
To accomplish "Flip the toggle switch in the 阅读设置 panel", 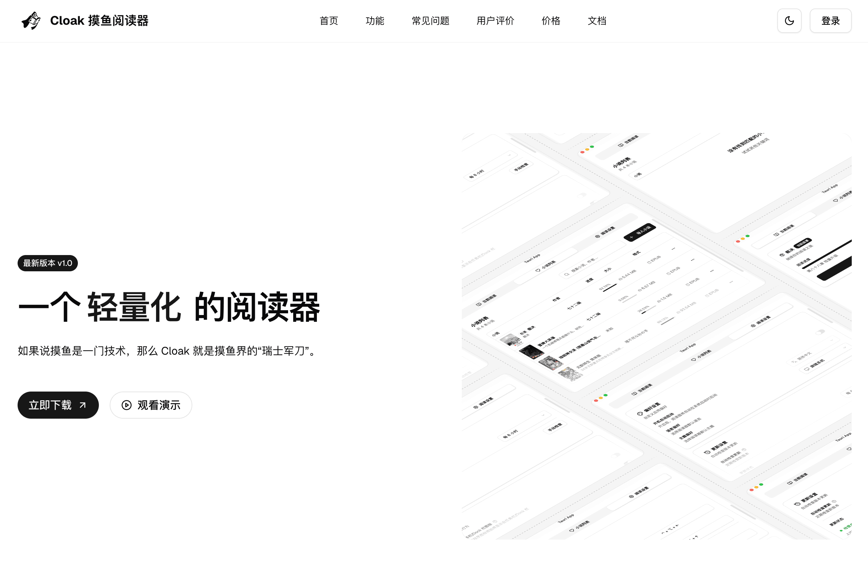I will click(820, 333).
